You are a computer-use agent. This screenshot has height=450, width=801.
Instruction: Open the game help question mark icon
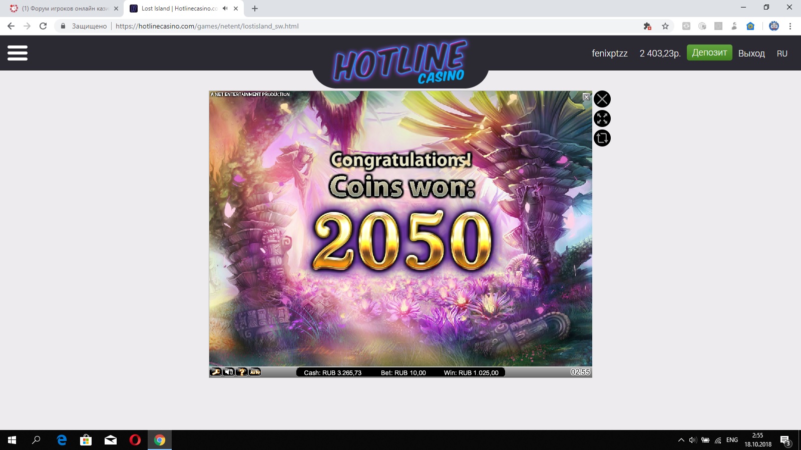click(x=242, y=372)
